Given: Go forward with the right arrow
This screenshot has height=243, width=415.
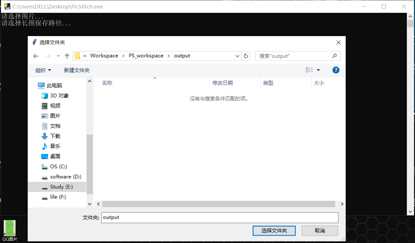Looking at the screenshot, I should [48, 56].
